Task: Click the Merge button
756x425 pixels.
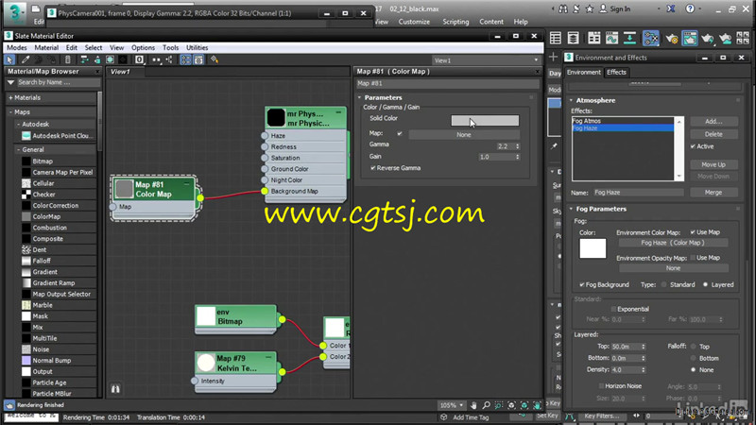Action: [713, 193]
